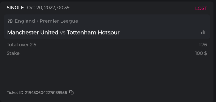Click the soccer ball sport icon
Image resolution: width=216 pixels, height=102 pixels.
pyautogui.click(x=10, y=21)
